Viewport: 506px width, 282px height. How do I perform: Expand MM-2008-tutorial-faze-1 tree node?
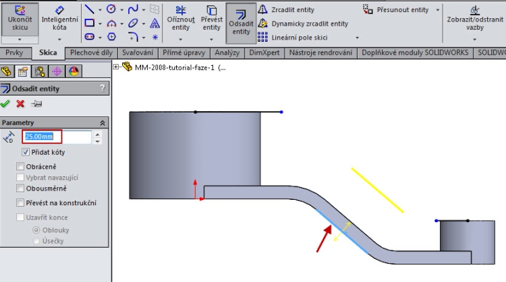pyautogui.click(x=116, y=67)
